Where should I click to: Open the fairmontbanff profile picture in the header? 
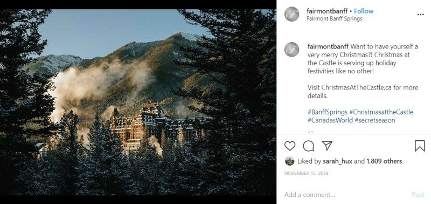pyautogui.click(x=291, y=14)
